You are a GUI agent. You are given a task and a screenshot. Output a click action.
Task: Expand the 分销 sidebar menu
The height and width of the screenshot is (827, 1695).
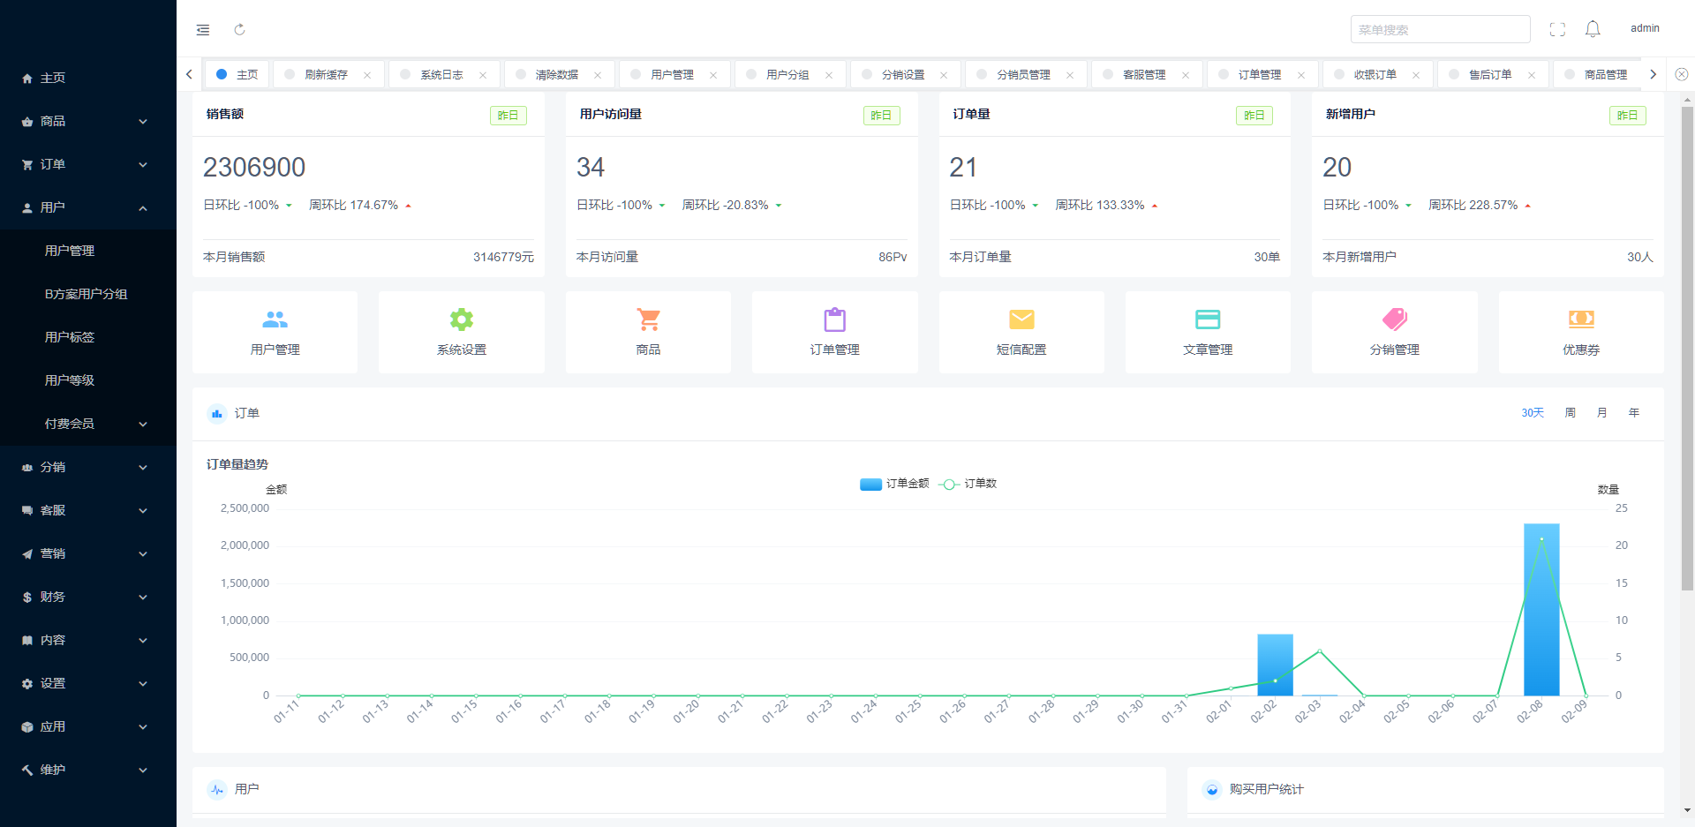coord(88,467)
